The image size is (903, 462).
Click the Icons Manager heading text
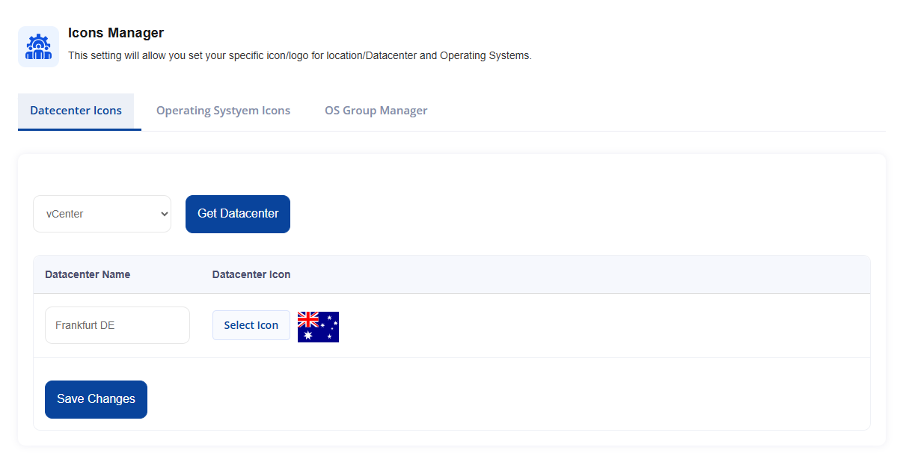[116, 33]
